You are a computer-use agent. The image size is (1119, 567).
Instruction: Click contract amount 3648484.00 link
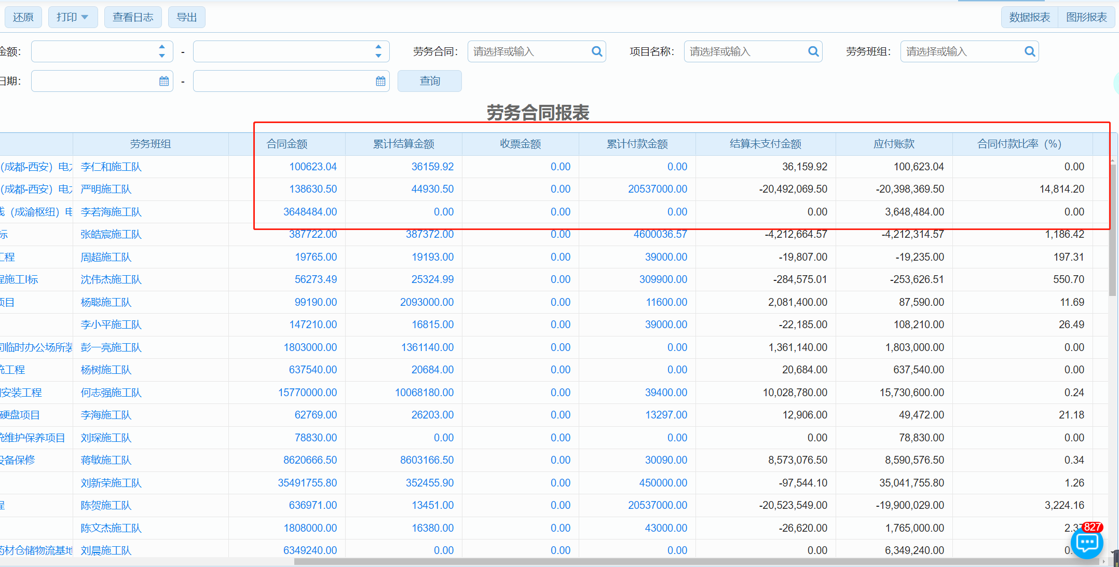[x=310, y=212]
